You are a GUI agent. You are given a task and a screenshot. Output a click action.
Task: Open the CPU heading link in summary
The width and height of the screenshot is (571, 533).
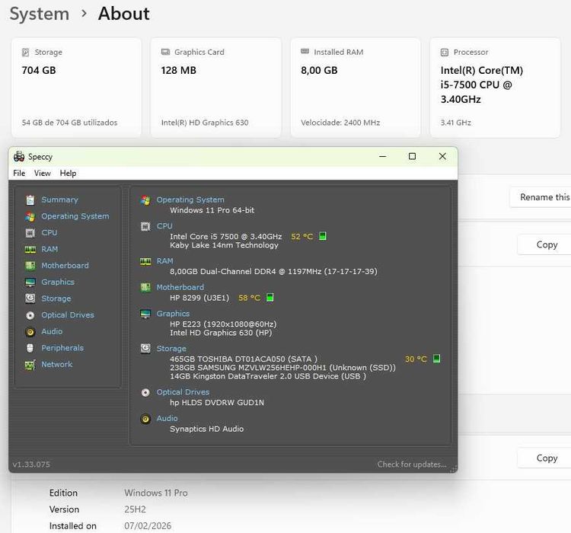pos(164,226)
